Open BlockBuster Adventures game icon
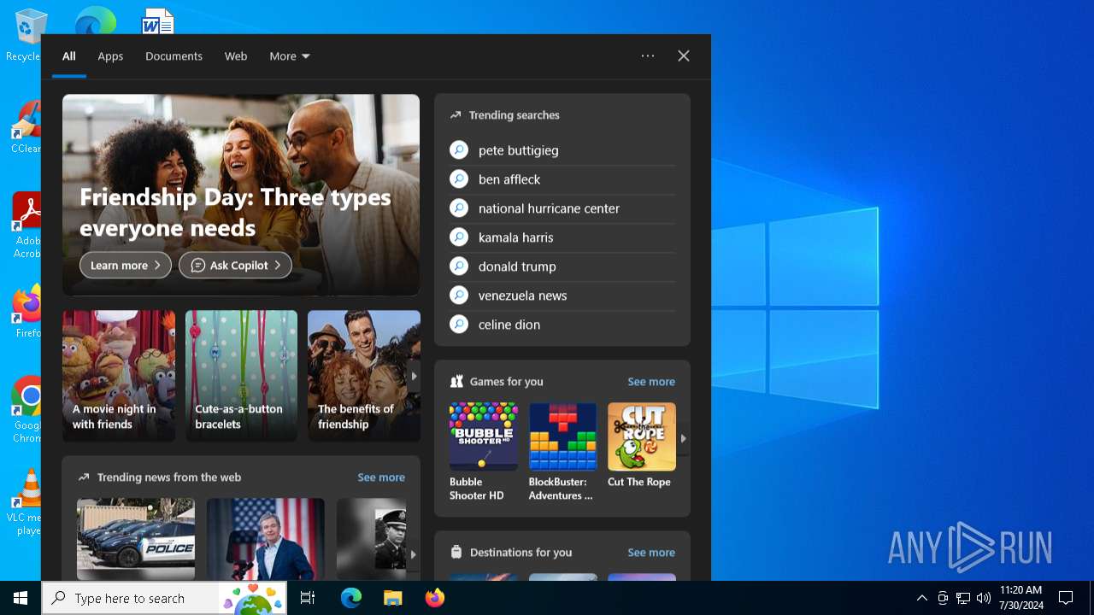The width and height of the screenshot is (1094, 615). [x=562, y=436]
